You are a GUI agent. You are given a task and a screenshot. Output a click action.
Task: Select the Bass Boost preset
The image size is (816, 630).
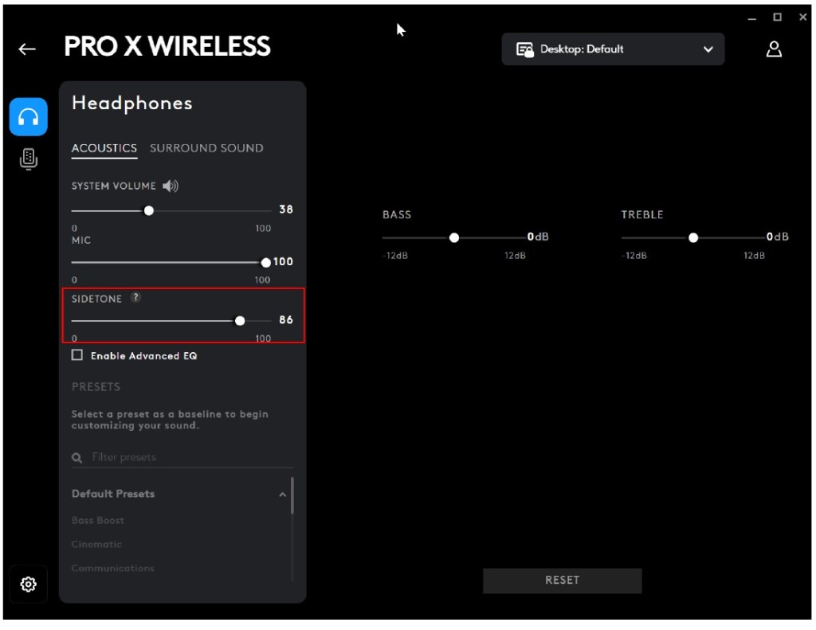(x=98, y=520)
